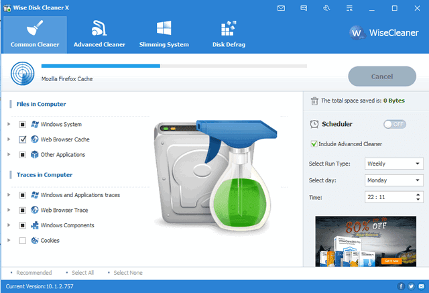The height and width of the screenshot is (293, 429).
Task: Open the Disk Defrag tab
Action: (x=229, y=34)
